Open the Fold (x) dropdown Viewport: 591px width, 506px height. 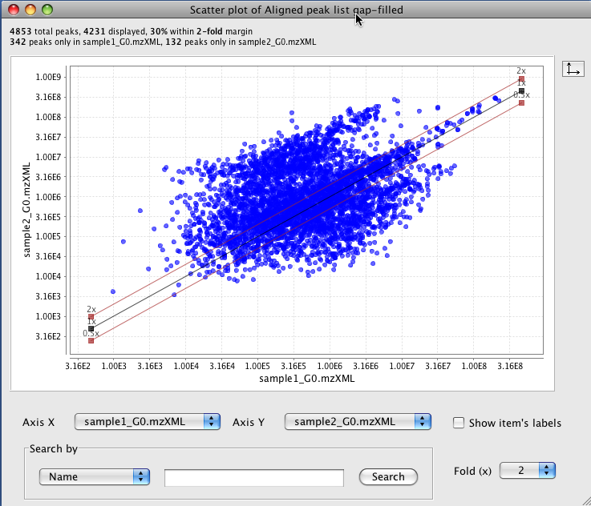(528, 470)
